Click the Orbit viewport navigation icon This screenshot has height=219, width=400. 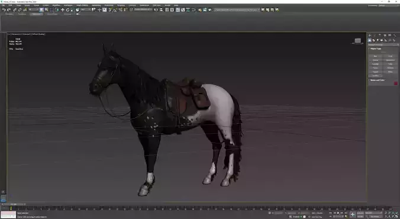click(393, 217)
